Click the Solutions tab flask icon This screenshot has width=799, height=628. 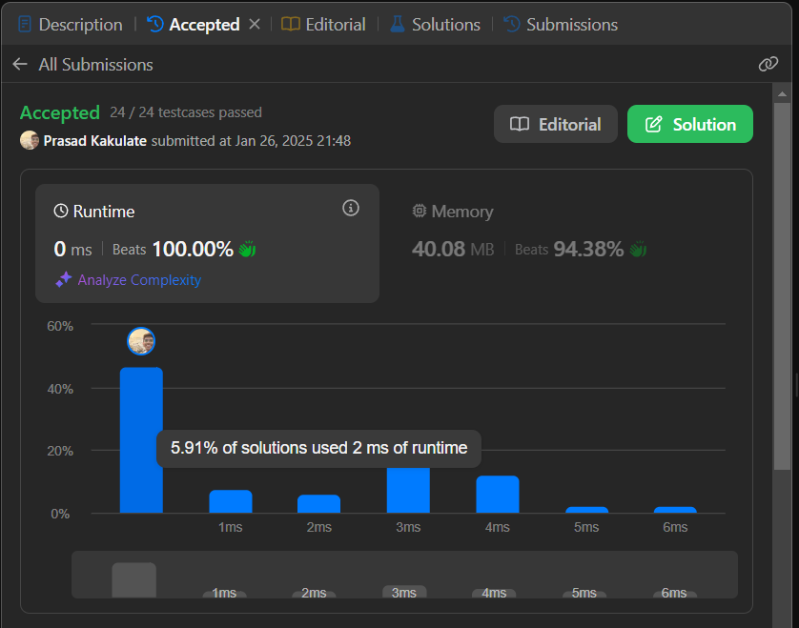(x=398, y=24)
